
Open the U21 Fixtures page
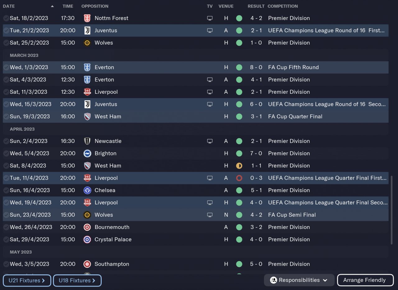pyautogui.click(x=27, y=280)
